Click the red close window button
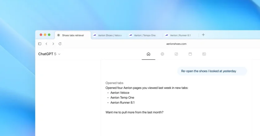Viewport: 260px width, 136px height. (x=41, y=35)
